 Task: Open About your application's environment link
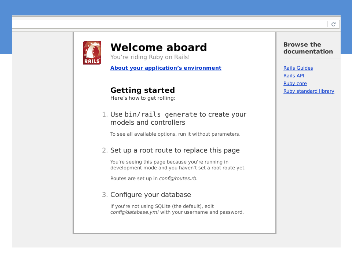point(166,68)
